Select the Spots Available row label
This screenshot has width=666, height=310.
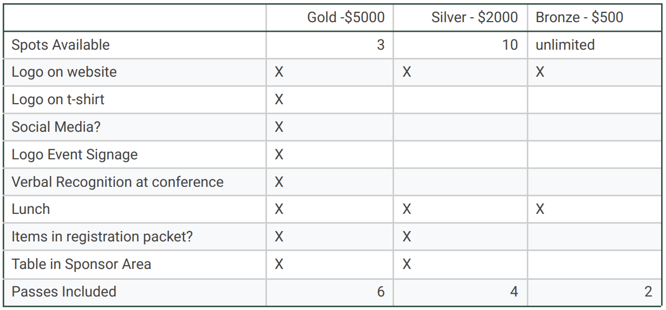pyautogui.click(x=61, y=45)
